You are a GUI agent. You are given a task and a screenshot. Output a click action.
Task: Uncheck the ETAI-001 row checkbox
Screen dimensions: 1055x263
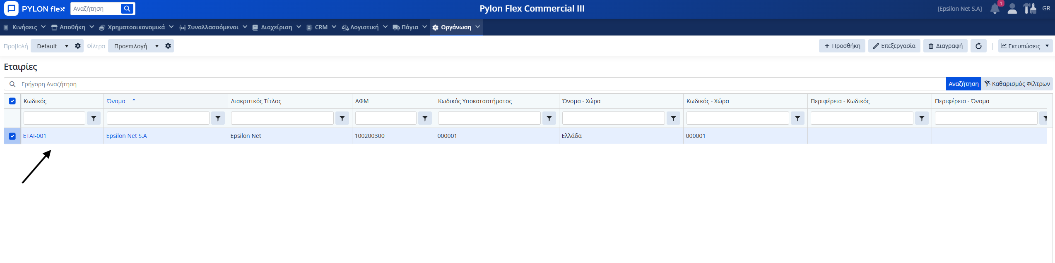(12, 136)
